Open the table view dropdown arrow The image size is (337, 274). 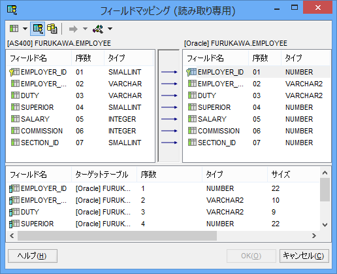[25, 29]
